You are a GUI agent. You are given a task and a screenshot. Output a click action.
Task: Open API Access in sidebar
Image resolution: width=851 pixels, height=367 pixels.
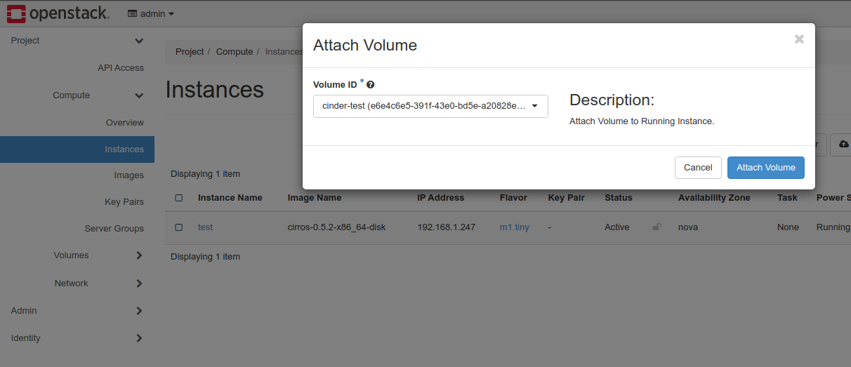(121, 68)
